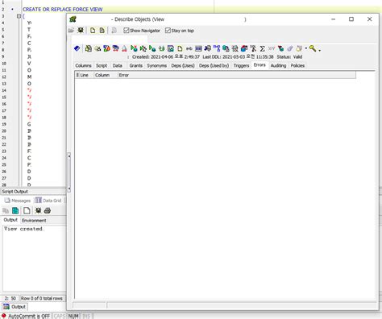Click the binoculars icon in object toolbar
Viewport: 382px width, 319px height.
(207, 48)
